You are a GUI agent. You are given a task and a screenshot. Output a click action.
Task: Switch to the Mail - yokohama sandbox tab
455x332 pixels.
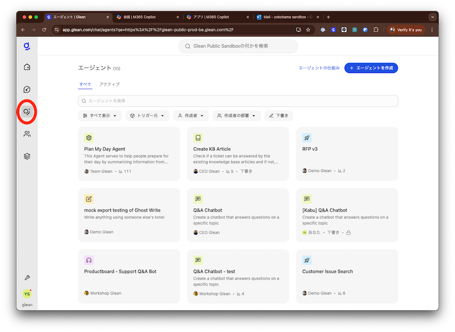[x=288, y=17]
